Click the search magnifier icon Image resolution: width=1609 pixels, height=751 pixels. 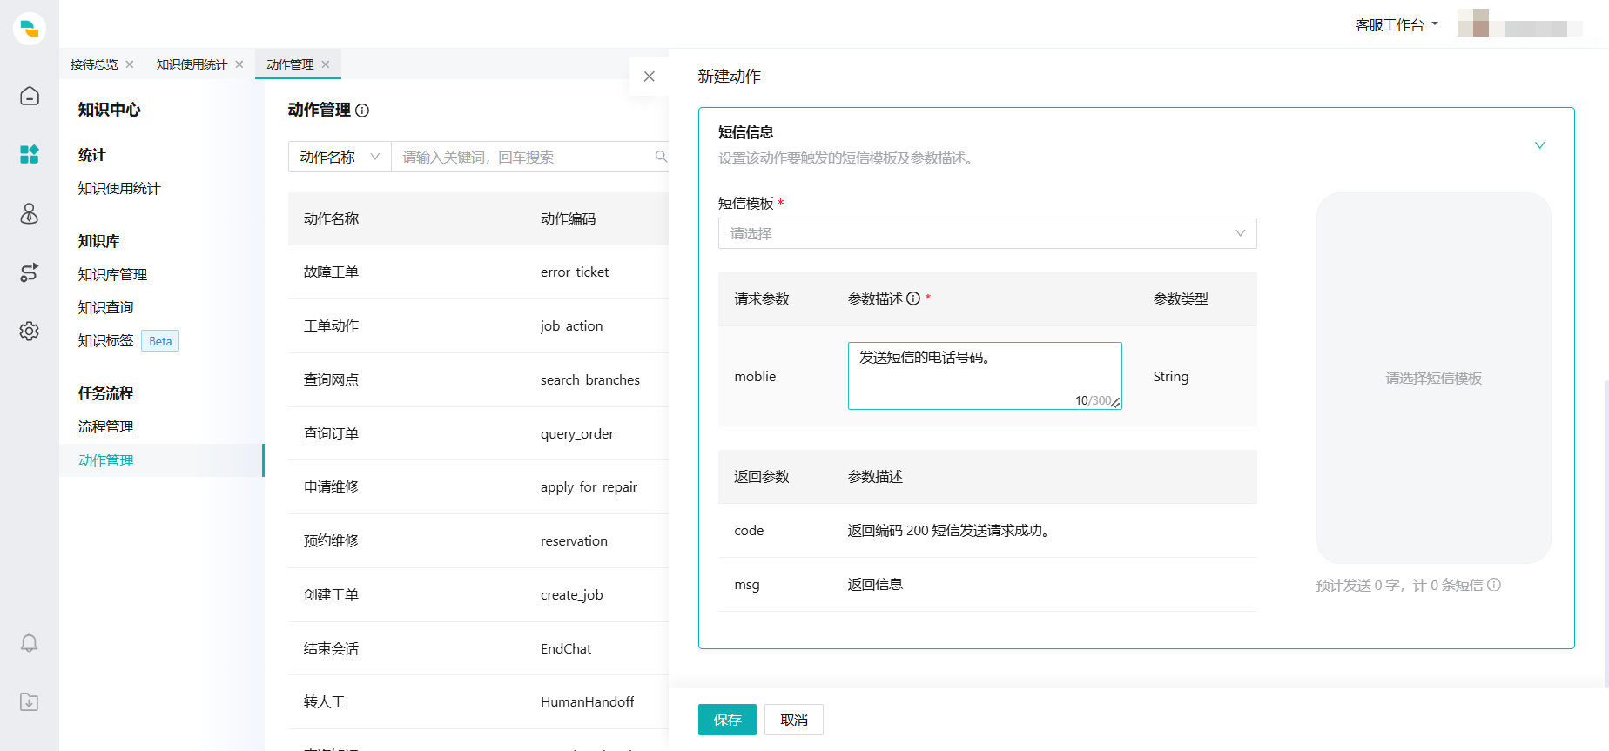click(661, 157)
